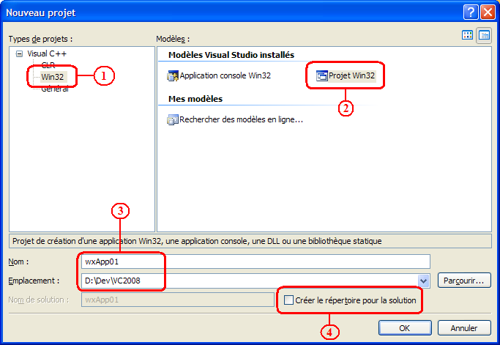The width and height of the screenshot is (500, 345).
Task: Click Modèles Visual Studio installés heading
Action: (231, 55)
